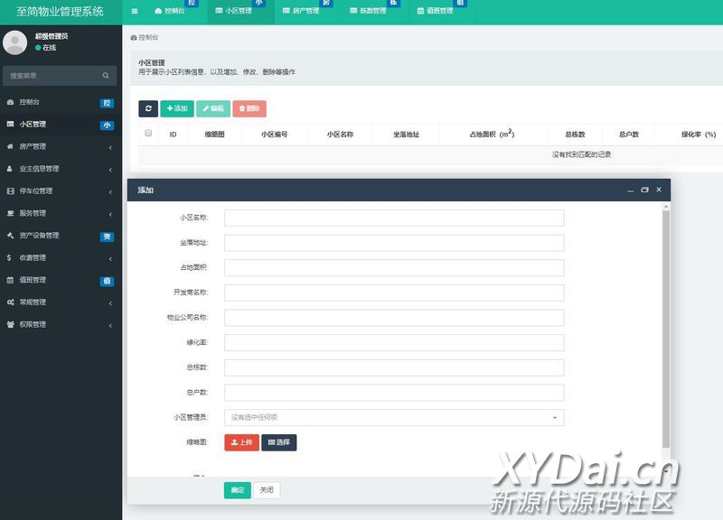Click the blue 小 badge in sidebar
The image size is (723, 520).
(107, 125)
